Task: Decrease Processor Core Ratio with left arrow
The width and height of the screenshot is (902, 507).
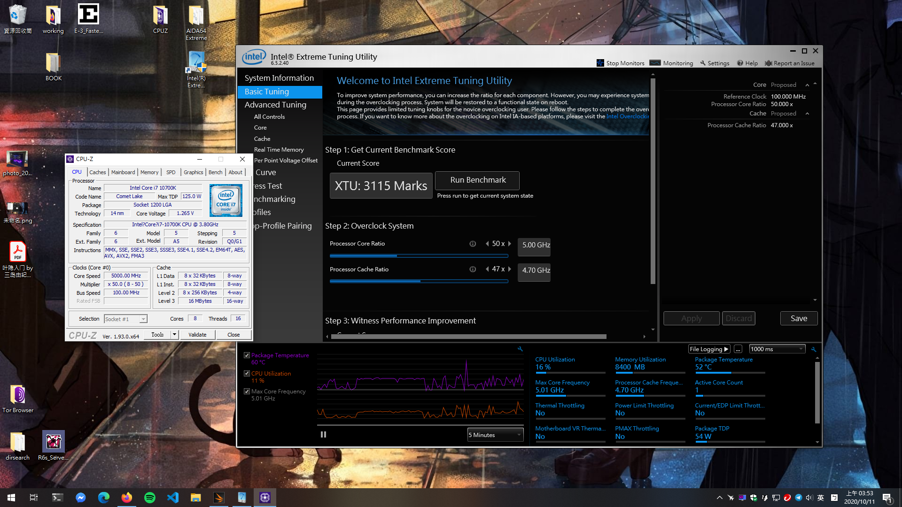Action: (x=487, y=244)
